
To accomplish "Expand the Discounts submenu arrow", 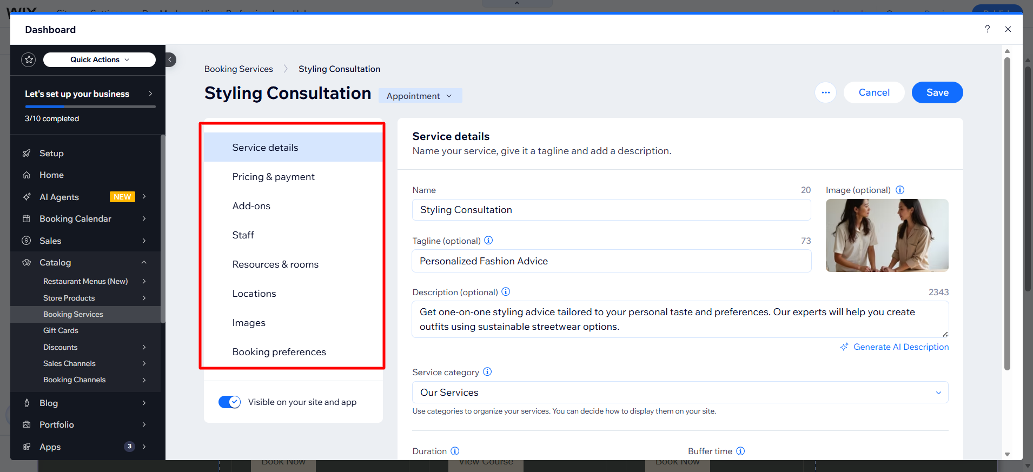I will coord(144,347).
